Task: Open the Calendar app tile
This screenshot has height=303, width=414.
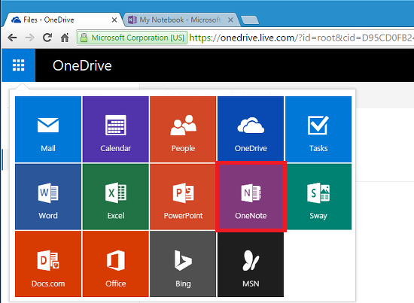Action: coord(116,129)
